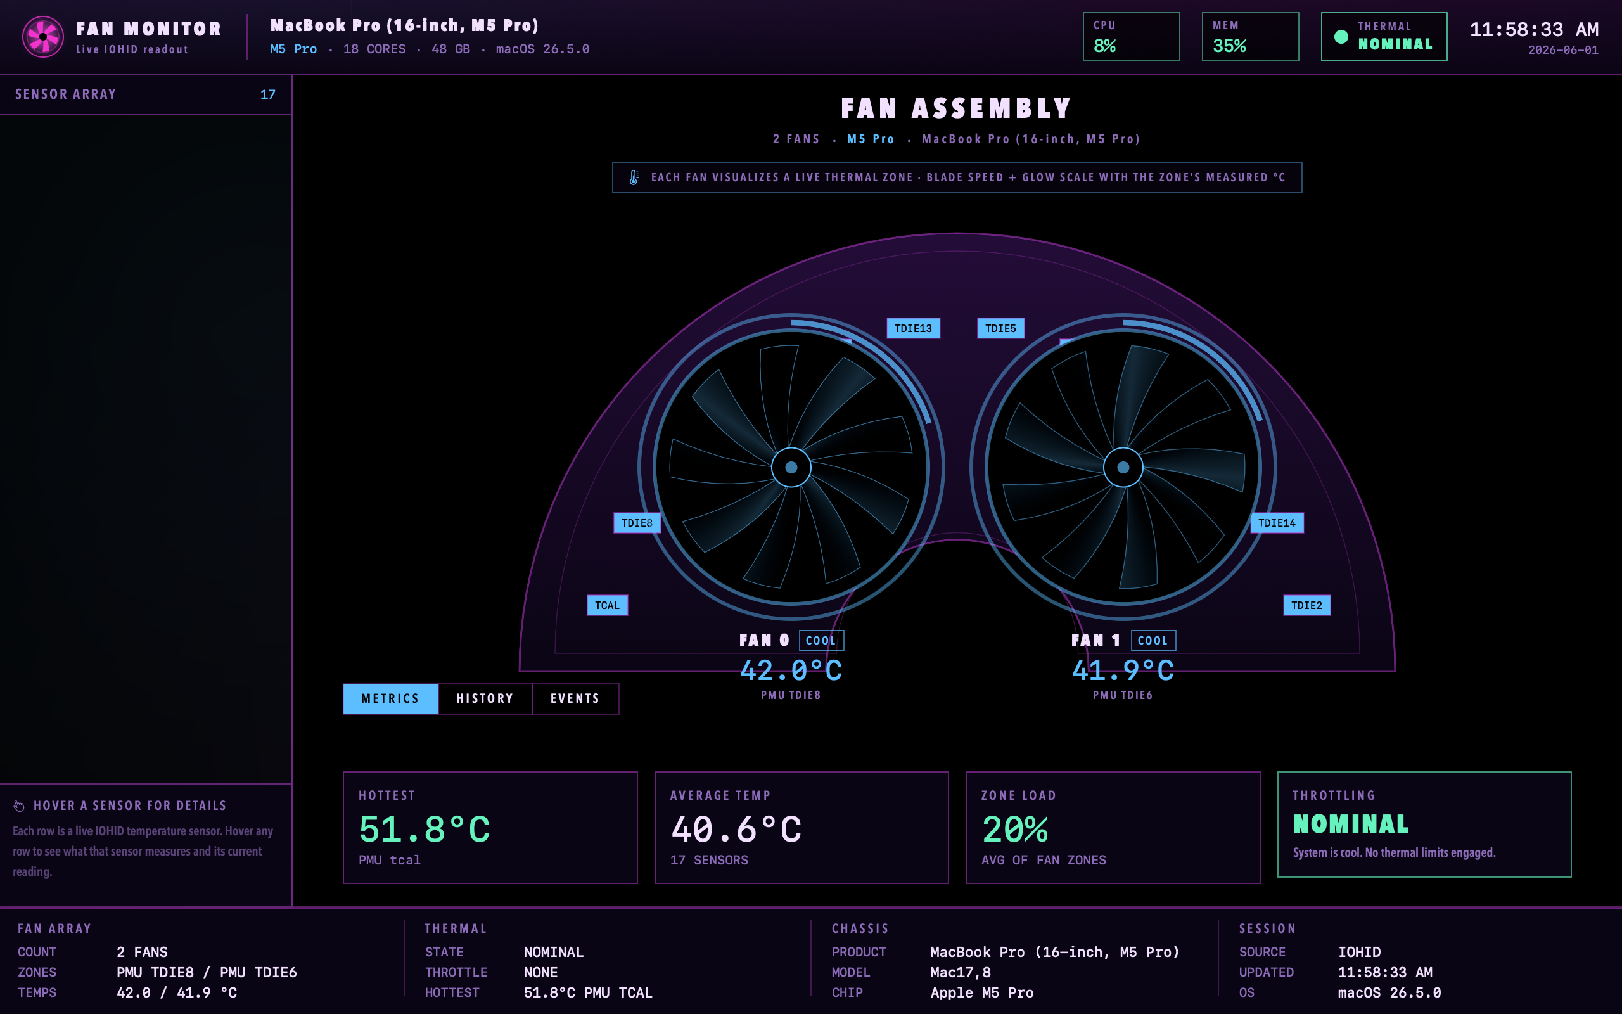
Task: Click the hand pointer icon by Hover A Sensor
Action: 19,805
